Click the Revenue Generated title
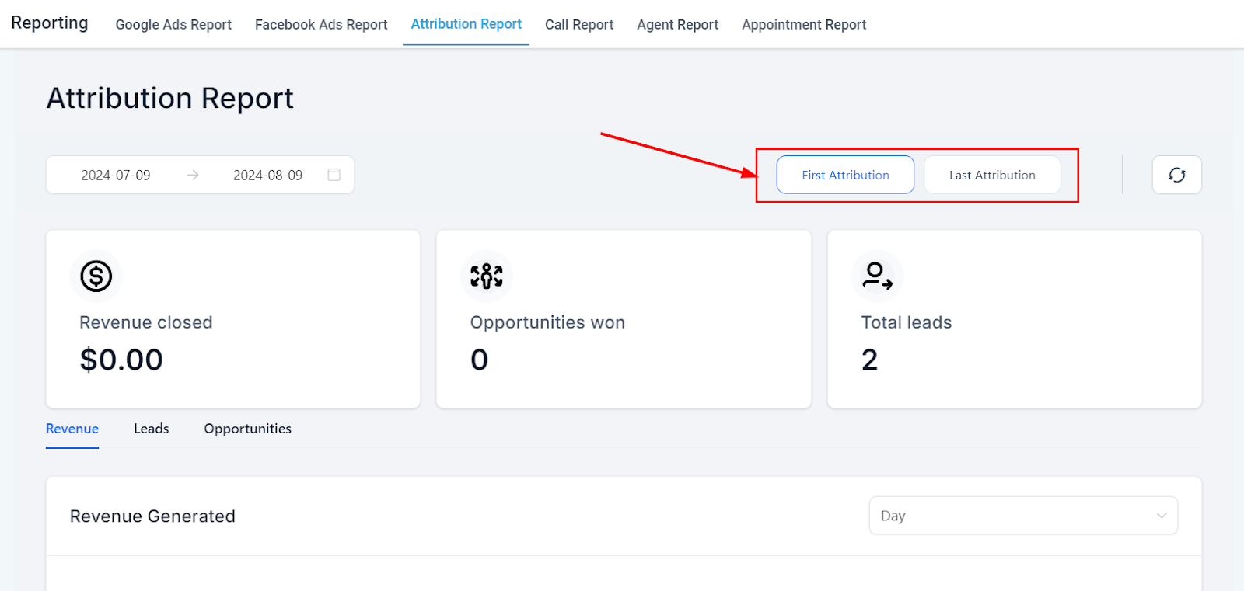The height and width of the screenshot is (591, 1244). [152, 516]
